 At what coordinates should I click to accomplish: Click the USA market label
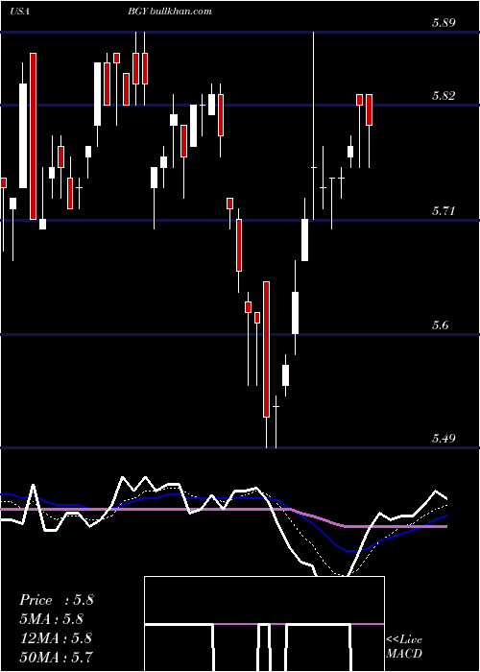(x=19, y=12)
